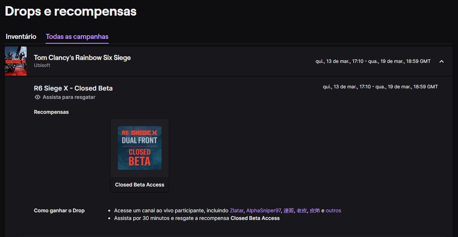458x237 pixels.
Task: Collapse the Rainbow Six Siege campaign chevron
Action: (x=441, y=61)
